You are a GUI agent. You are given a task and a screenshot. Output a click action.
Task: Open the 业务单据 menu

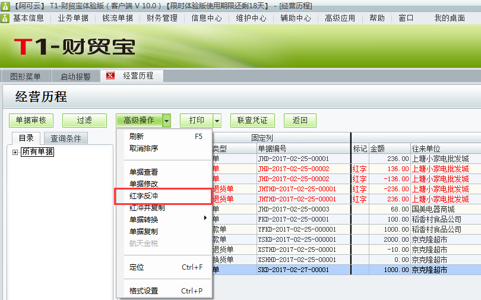[73, 18]
